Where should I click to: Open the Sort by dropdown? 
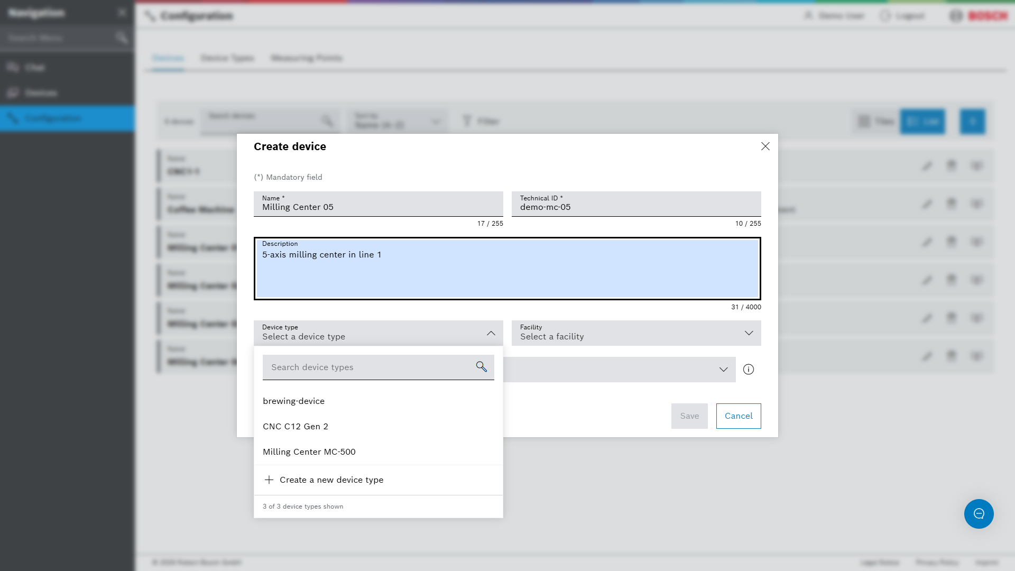pyautogui.click(x=398, y=122)
